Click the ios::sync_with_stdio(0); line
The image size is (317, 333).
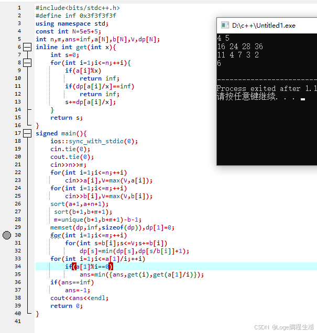[x=94, y=141]
